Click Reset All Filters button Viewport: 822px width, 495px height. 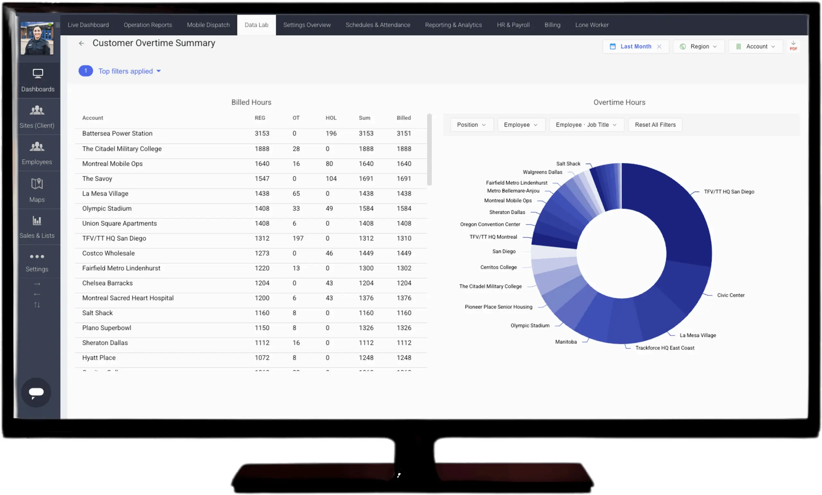(655, 125)
